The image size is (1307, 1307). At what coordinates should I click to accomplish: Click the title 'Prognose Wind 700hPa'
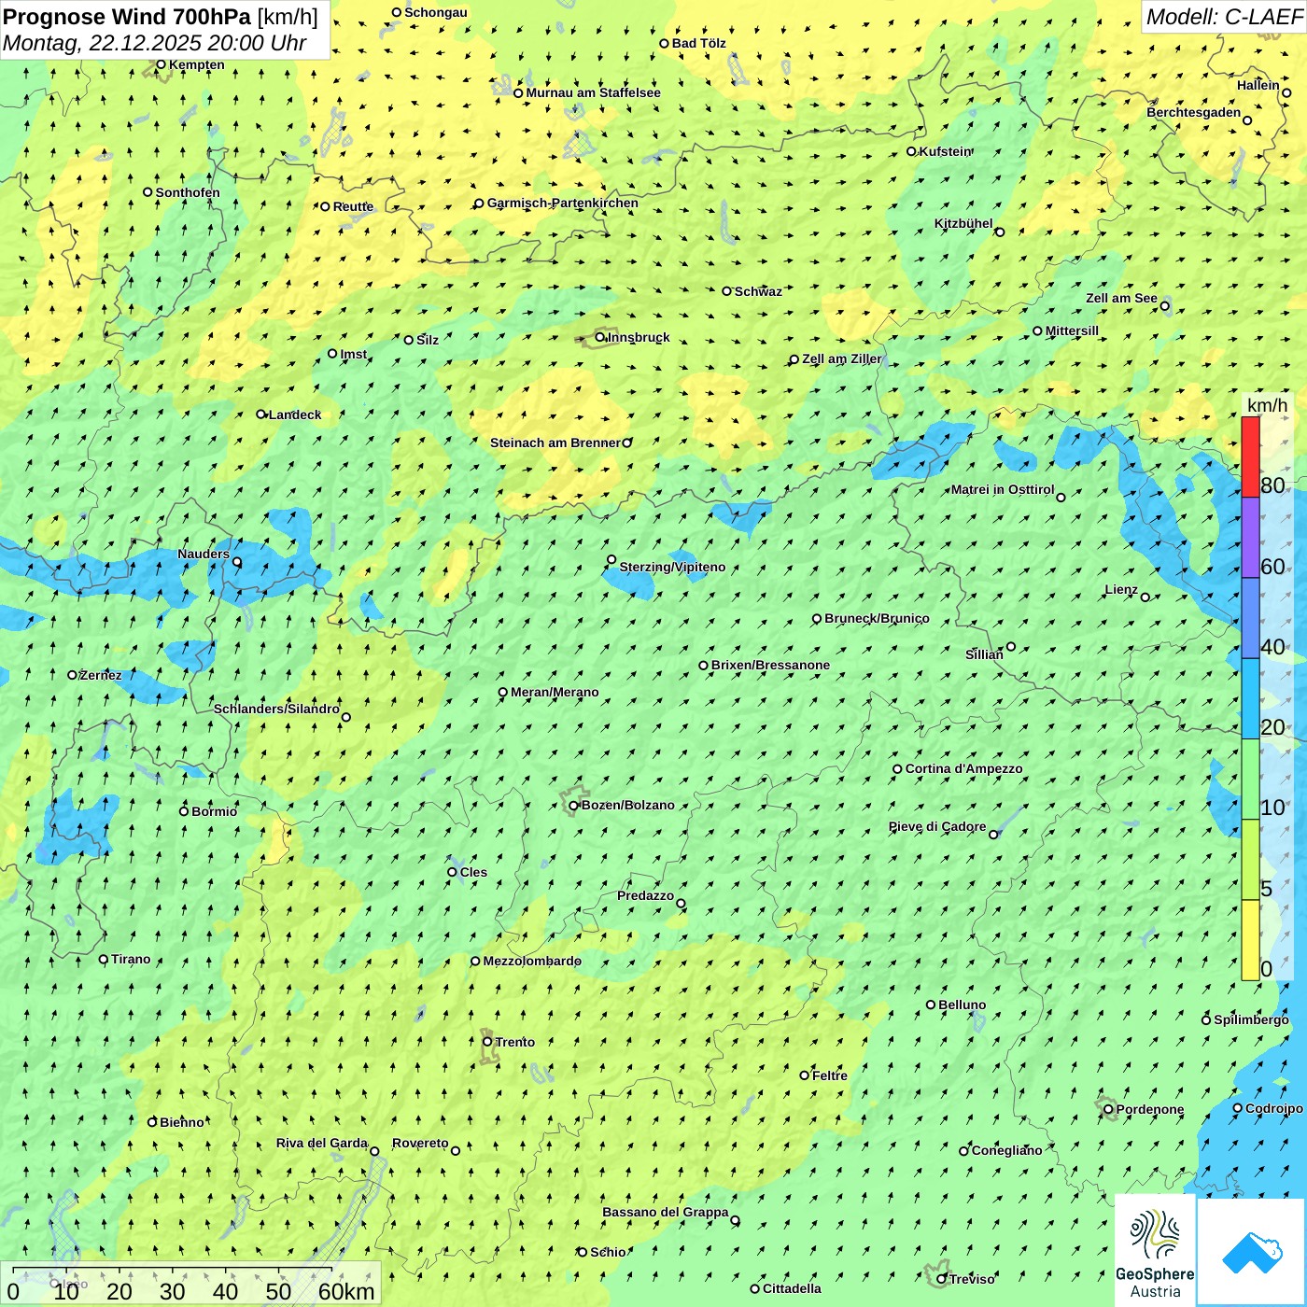pyautogui.click(x=127, y=16)
